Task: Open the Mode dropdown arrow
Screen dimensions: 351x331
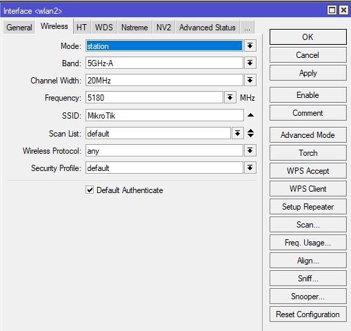Action: pyautogui.click(x=250, y=46)
